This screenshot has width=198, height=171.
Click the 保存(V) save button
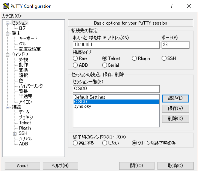click(175, 109)
